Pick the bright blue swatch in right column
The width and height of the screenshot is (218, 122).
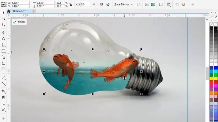[216, 68]
